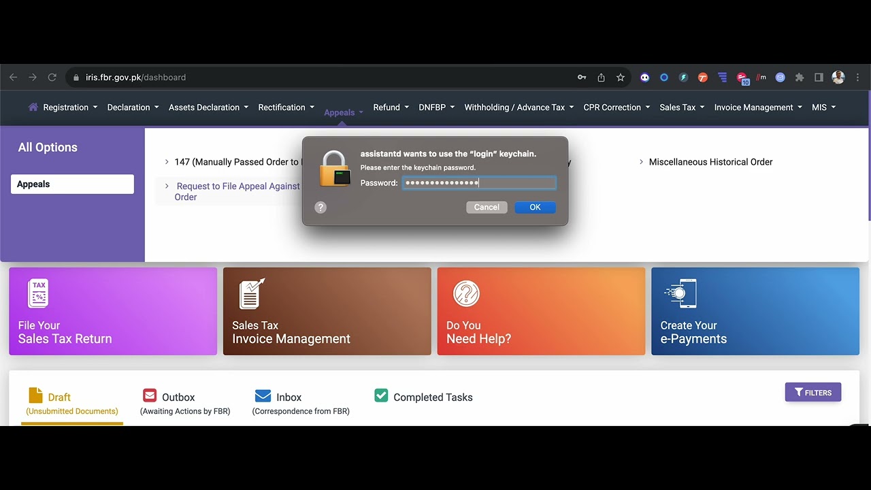Click the padlock icon in keychain dialog
The height and width of the screenshot is (490, 871).
tap(334, 169)
